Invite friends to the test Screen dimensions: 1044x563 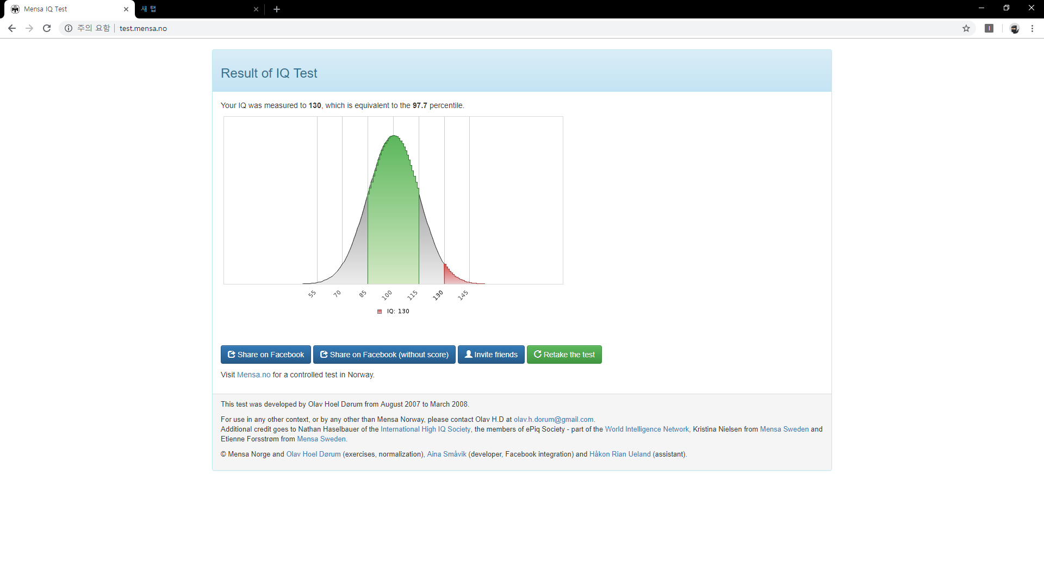tap(491, 355)
